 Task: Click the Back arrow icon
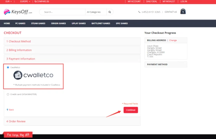click(x=7, y=110)
